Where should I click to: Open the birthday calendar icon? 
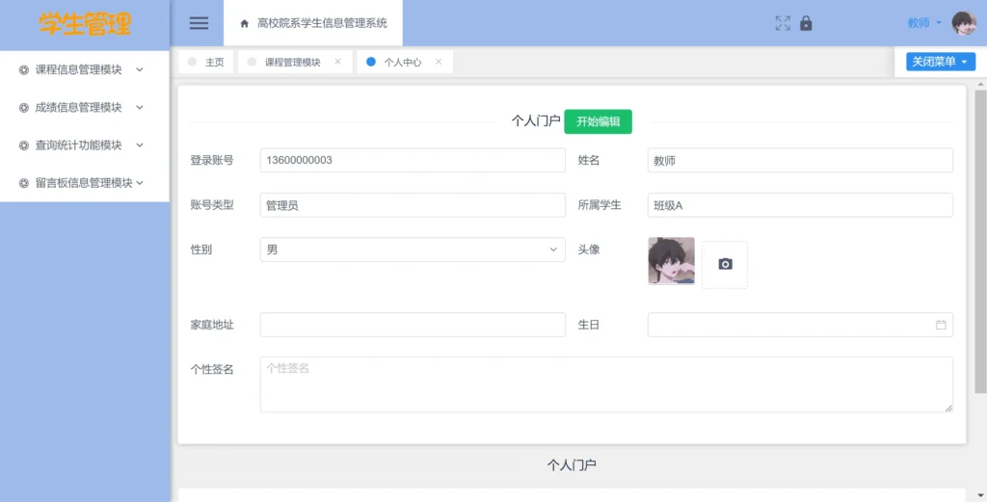click(x=941, y=325)
